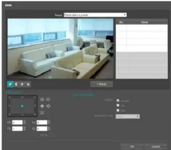The width and height of the screenshot is (171, 150).
Task: Click the Name column header
Action: [144, 22]
